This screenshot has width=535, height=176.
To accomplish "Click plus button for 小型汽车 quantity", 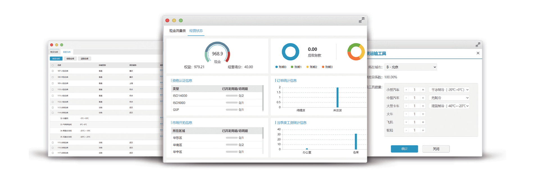I will point(423,90).
